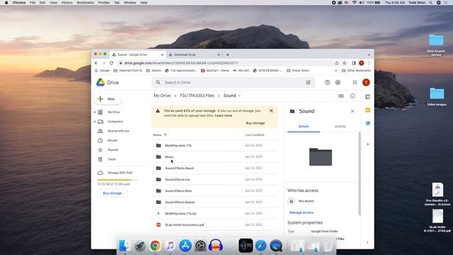Screen dimensions: 453x255
Task: Click the details panel scrollbar
Action: pyautogui.click(x=360, y=174)
